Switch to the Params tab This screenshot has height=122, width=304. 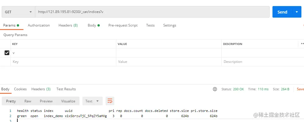tap(11, 25)
